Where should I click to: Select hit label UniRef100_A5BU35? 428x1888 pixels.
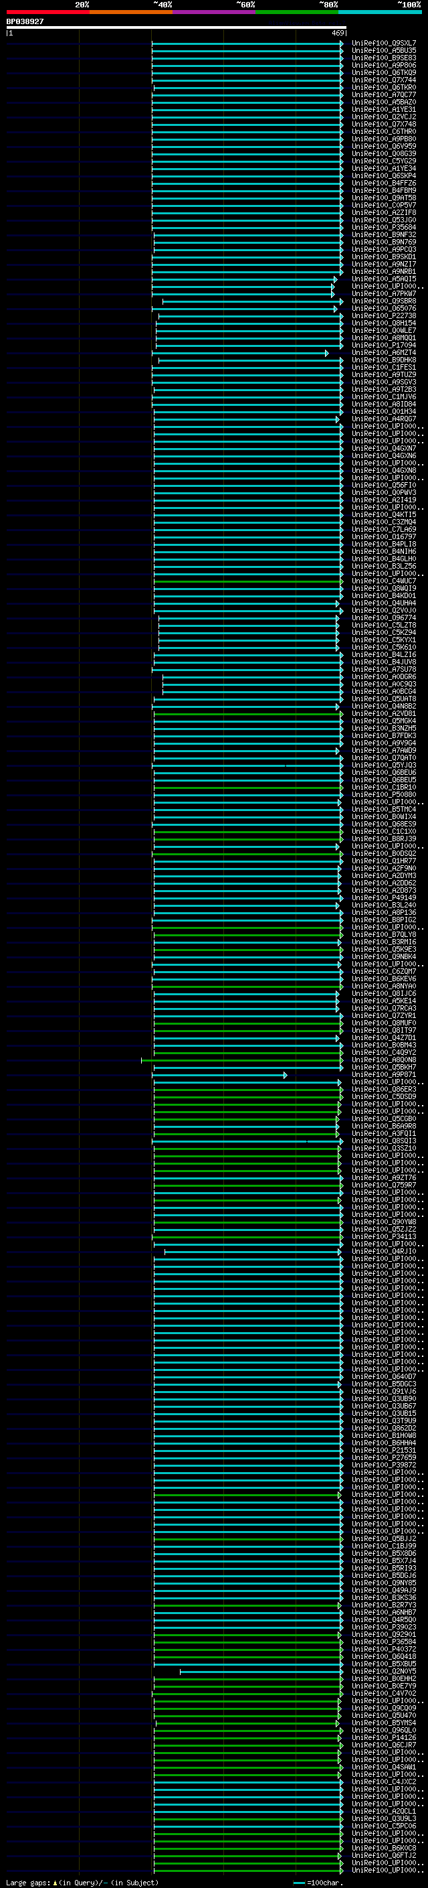point(384,51)
